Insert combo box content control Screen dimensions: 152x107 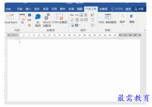pos(77,20)
